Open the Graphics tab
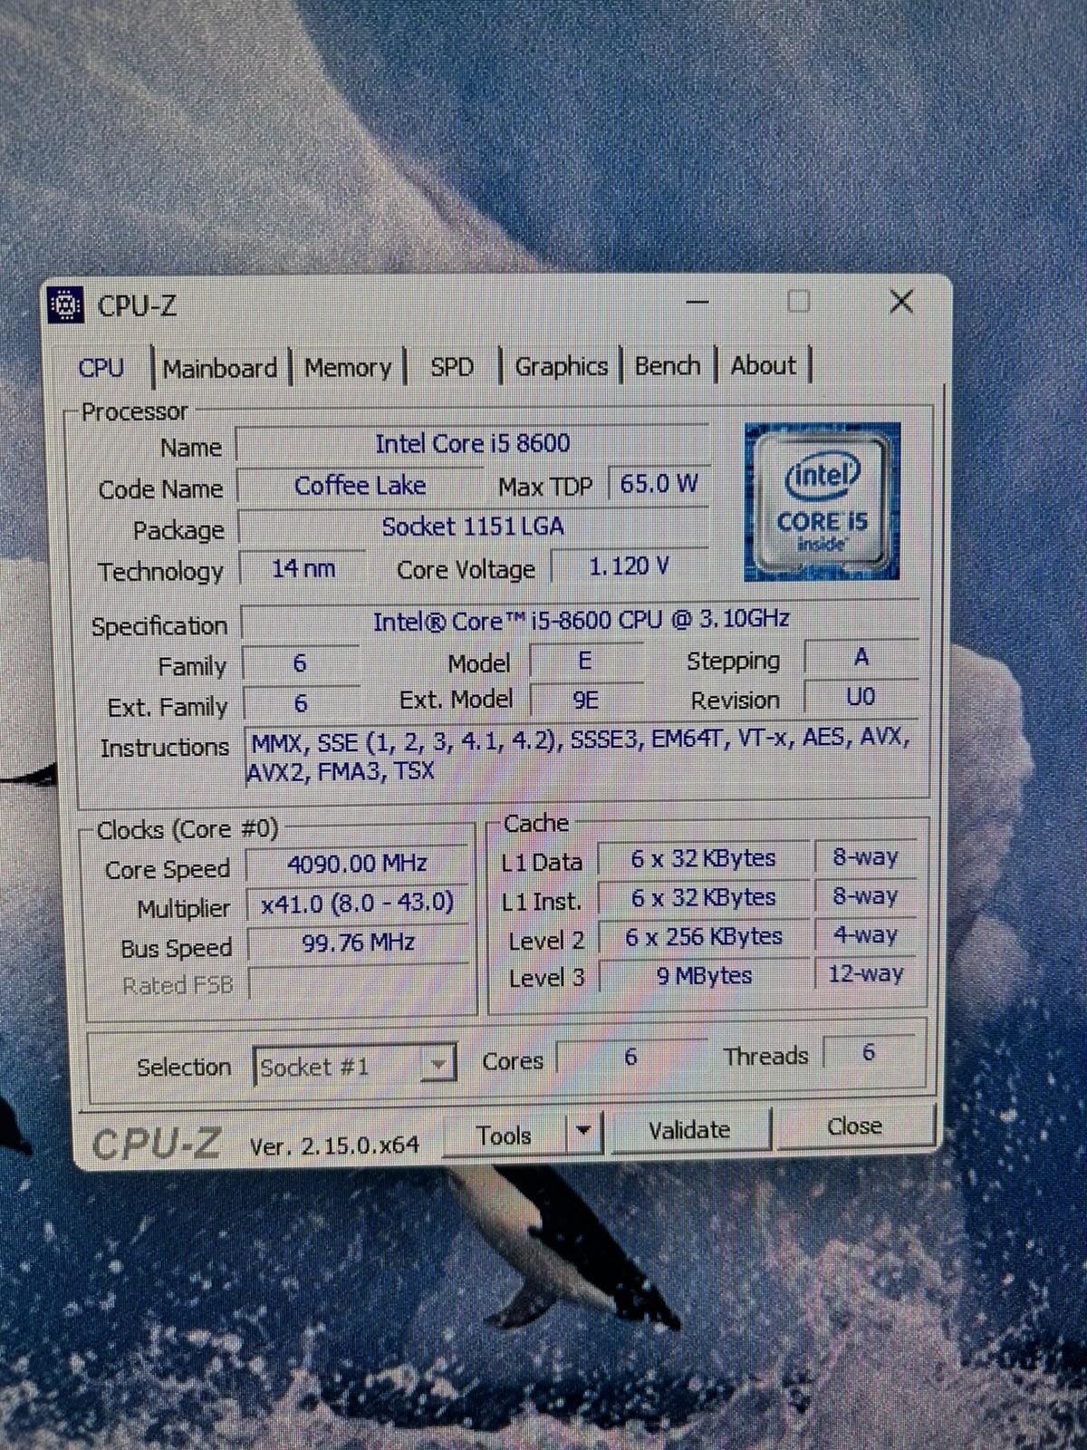1087x1450 pixels. click(x=561, y=366)
